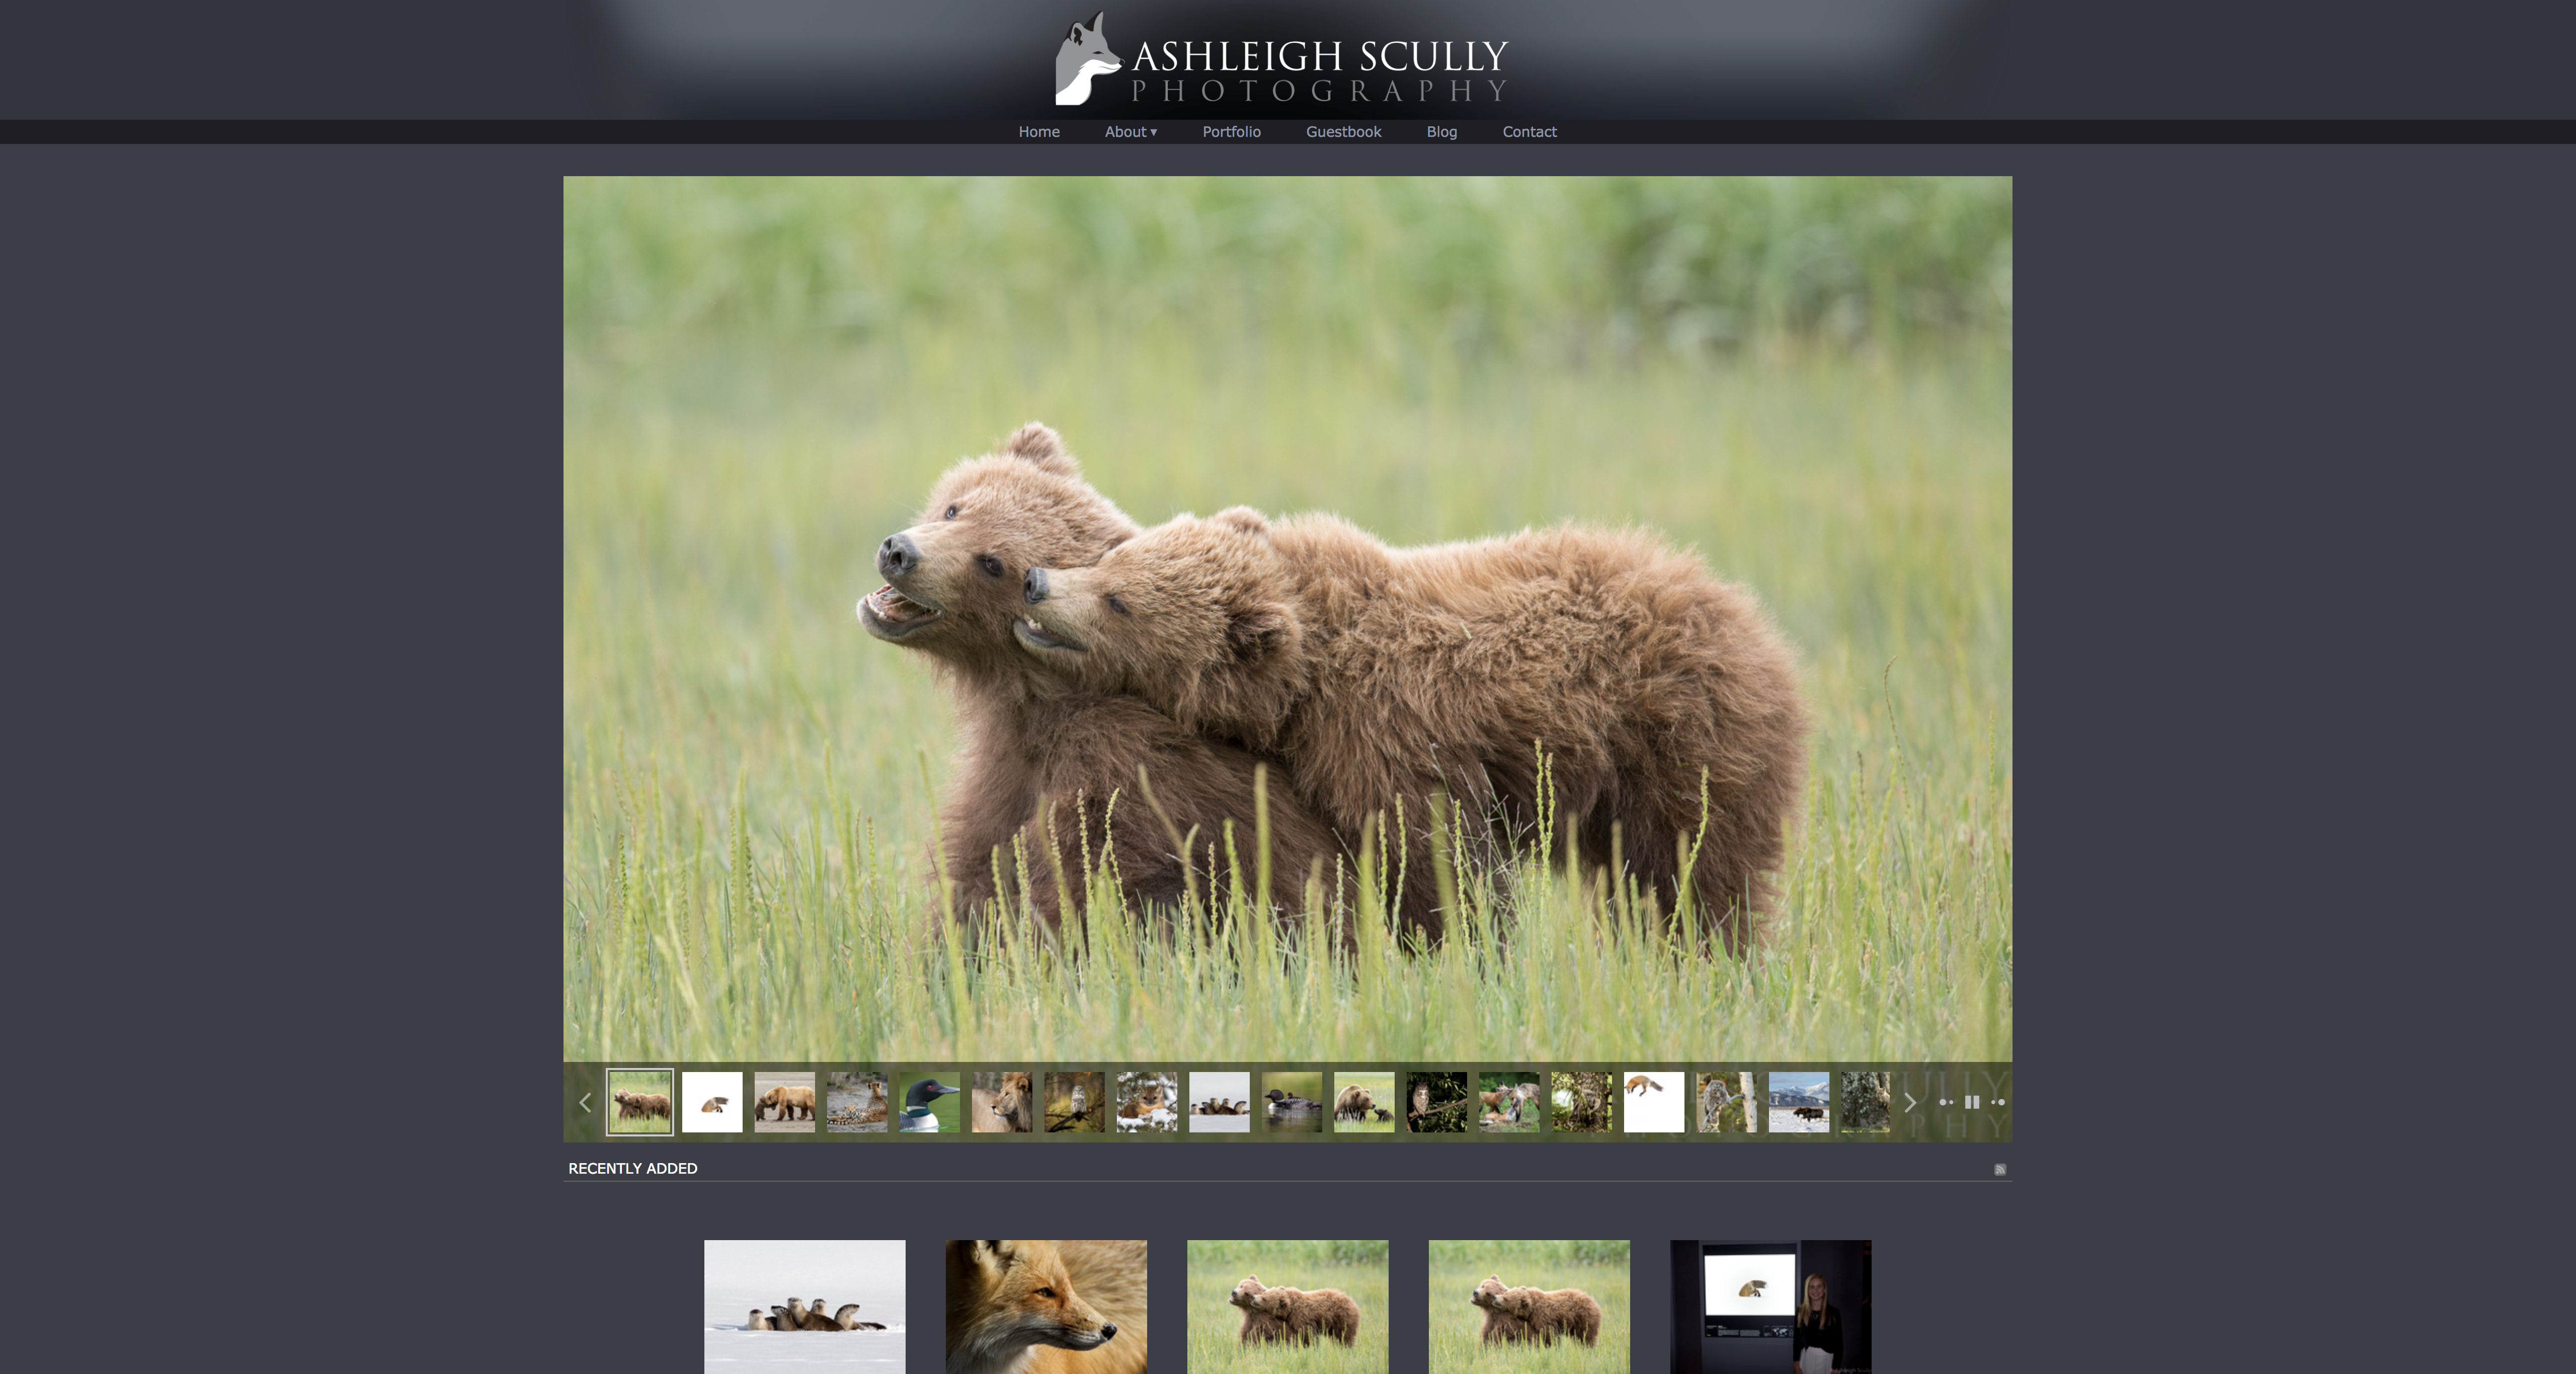Viewport: 2576px width, 1374px height.
Task: Expand the About dropdown menu
Action: pos(1130,132)
